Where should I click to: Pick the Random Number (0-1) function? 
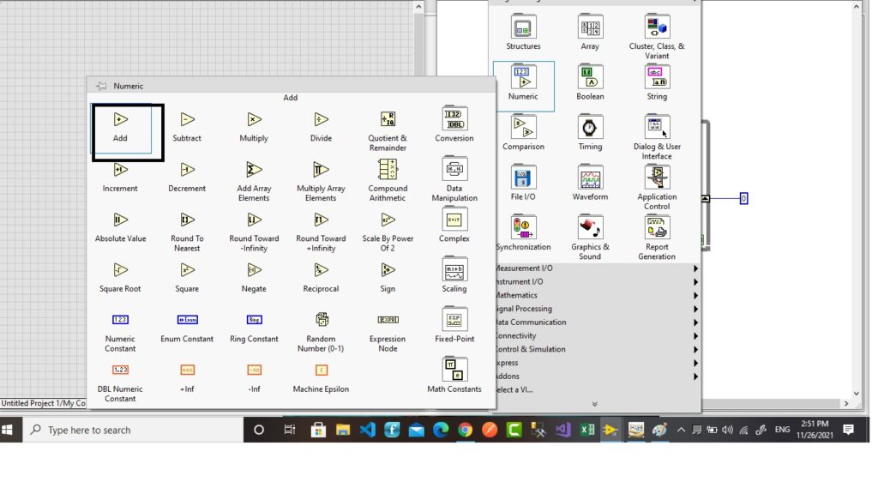[x=320, y=320]
